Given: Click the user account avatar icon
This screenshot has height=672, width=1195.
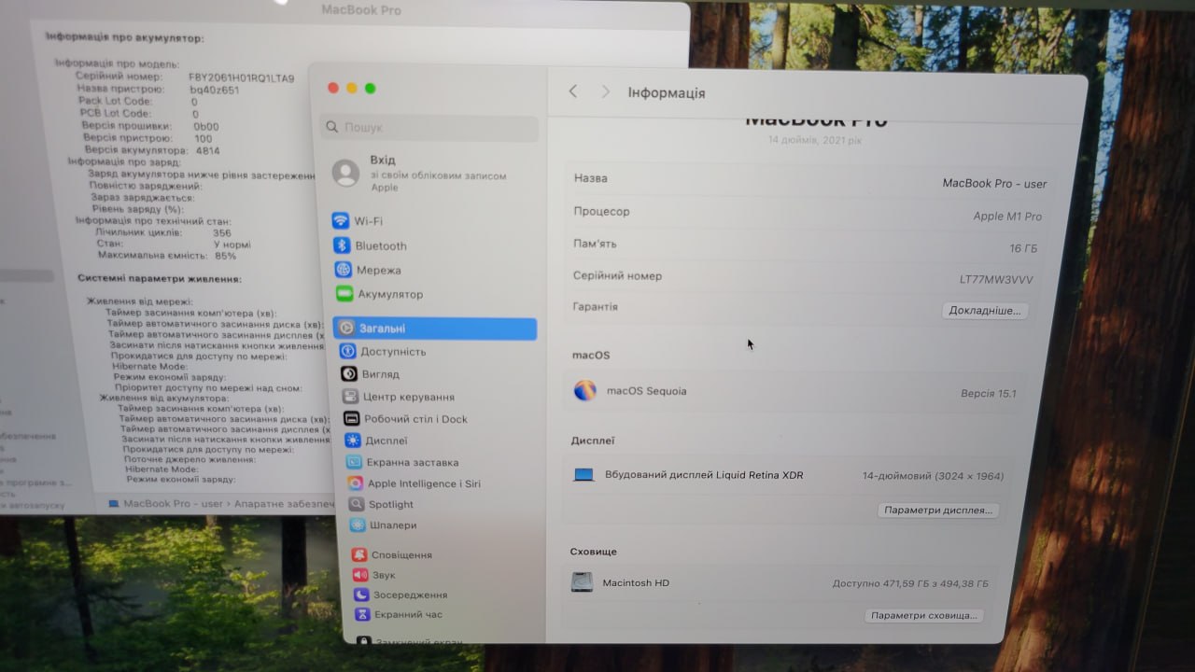Looking at the screenshot, I should (x=345, y=173).
